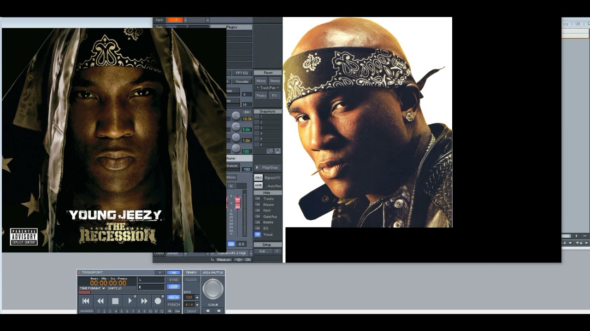Click the E locator field

151,287
